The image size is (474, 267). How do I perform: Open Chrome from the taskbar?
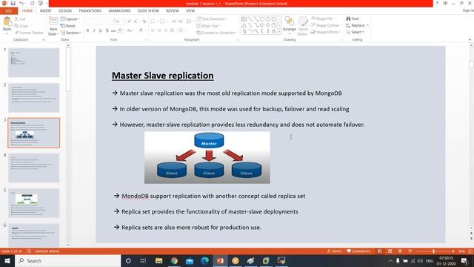click(174, 260)
